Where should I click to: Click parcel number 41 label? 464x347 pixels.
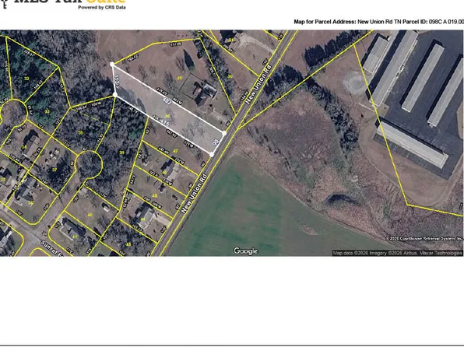(x=75, y=237)
